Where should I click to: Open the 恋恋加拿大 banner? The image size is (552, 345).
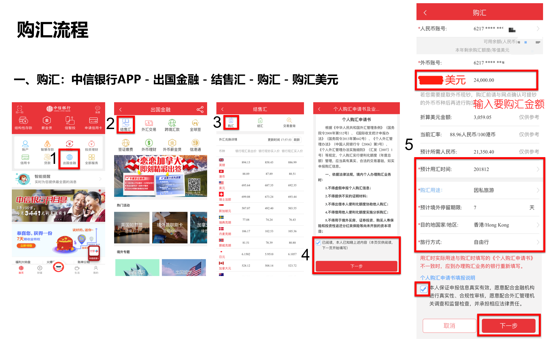tap(160, 176)
